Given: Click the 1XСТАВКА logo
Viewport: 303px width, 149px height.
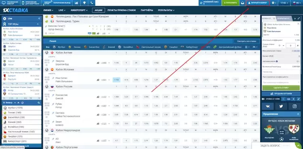Looking at the screenshot, I should [15, 10].
